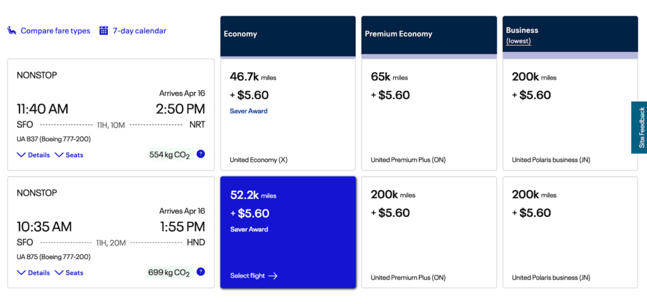This screenshot has height=304, width=647.
Task: Click CO2 info icon for UA 837
Action: click(x=200, y=154)
